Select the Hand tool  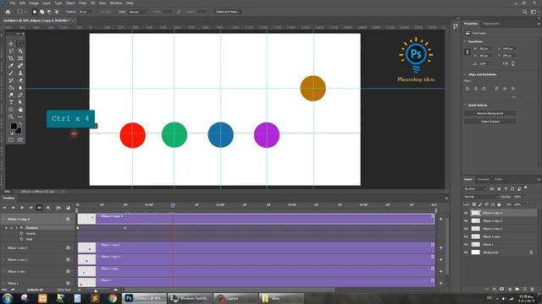[20, 110]
